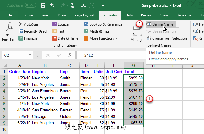Viewport: 204px width, 134px height.
Task: Click the Save disk icon
Action: point(43,5)
